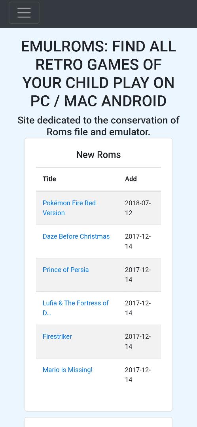
Task: Click the date next to Mario is Missing!
Action: click(138, 375)
